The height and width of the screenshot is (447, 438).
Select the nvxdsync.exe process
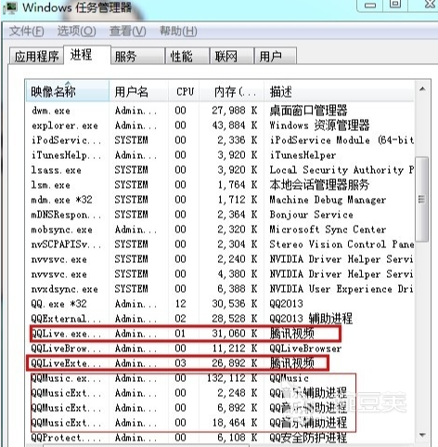tap(220, 289)
